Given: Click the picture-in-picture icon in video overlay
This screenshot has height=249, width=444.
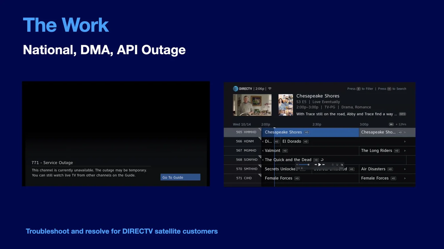Looking at the screenshot, I should click(342, 165).
